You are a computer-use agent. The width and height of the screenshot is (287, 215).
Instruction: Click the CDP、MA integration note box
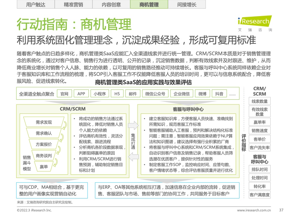pos(52,190)
